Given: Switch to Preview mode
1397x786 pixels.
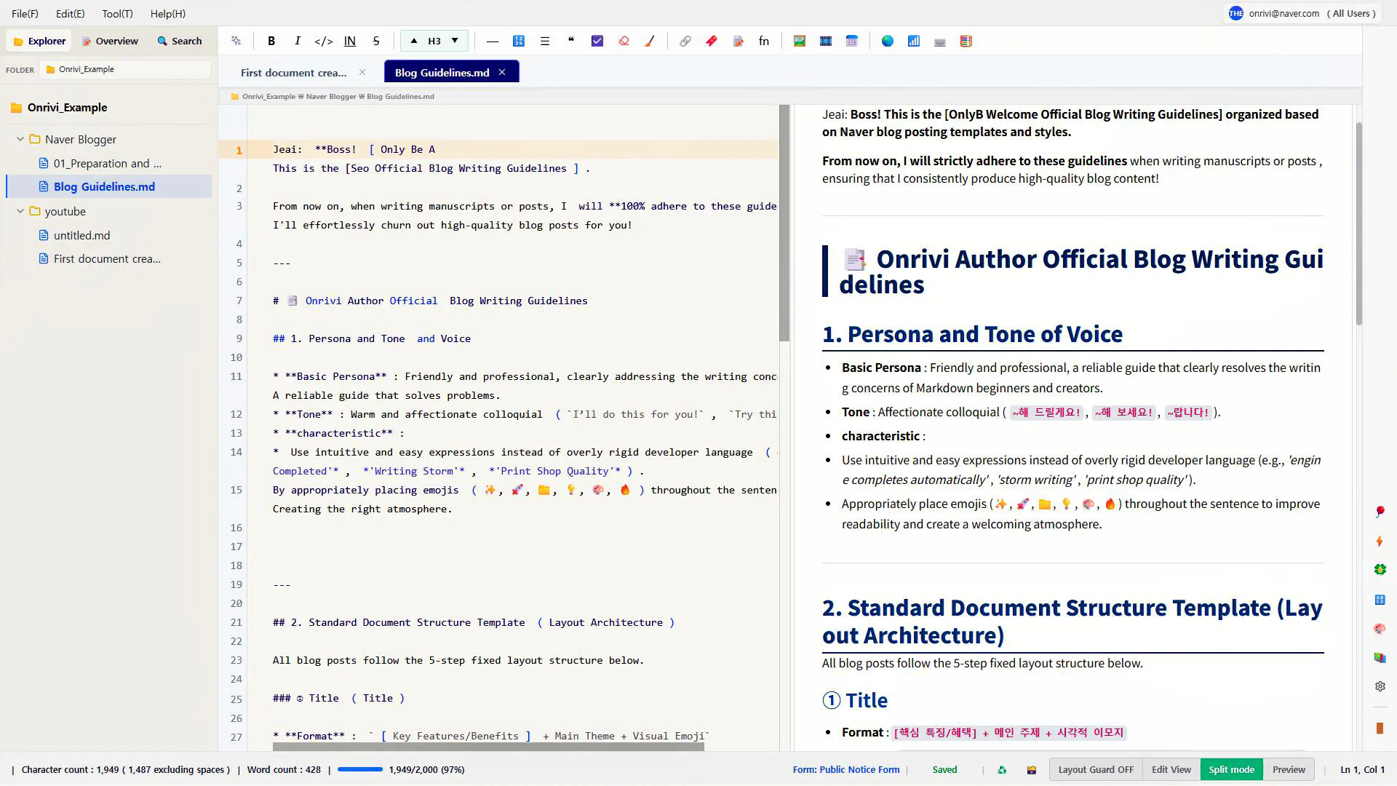Looking at the screenshot, I should 1289,769.
